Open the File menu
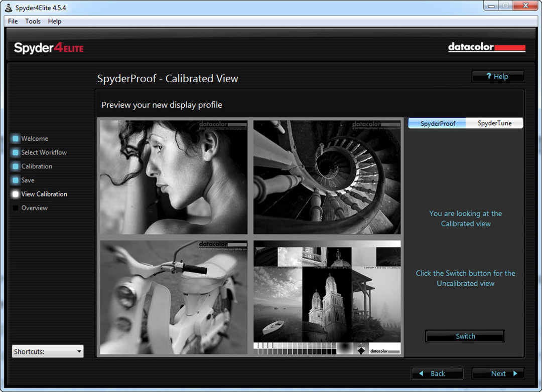Viewport: 542px width, 392px height. coord(13,21)
